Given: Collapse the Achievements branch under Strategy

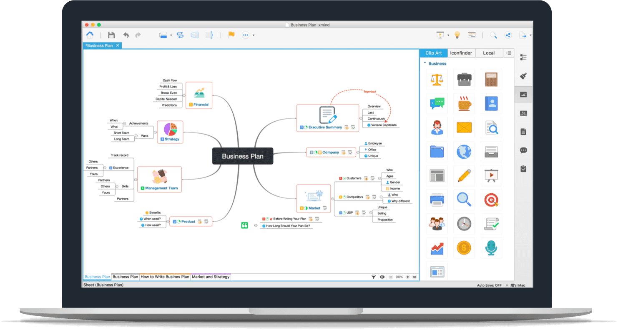Looking at the screenshot, I should coord(124,123).
